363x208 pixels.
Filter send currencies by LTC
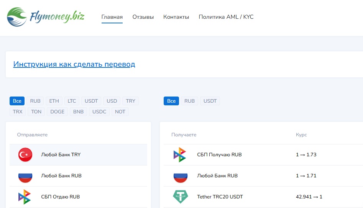tap(72, 101)
